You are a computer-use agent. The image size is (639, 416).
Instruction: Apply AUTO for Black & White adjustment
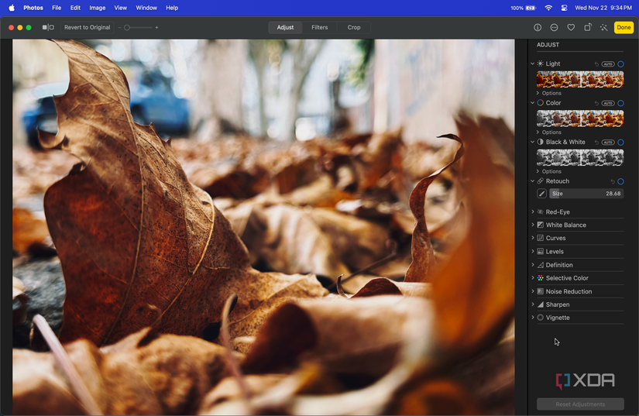click(607, 143)
